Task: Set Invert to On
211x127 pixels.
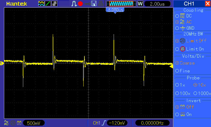Action: 184,115
